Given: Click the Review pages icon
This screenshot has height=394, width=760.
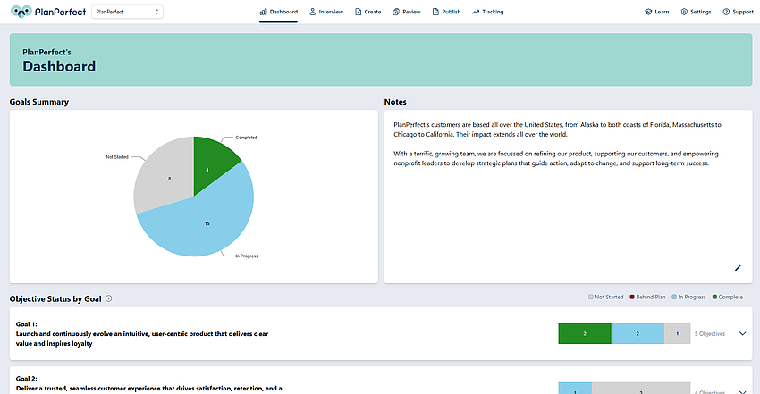Looking at the screenshot, I should click(396, 12).
